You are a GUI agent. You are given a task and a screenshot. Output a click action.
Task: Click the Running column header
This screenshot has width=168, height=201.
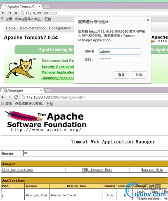pos(110,186)
